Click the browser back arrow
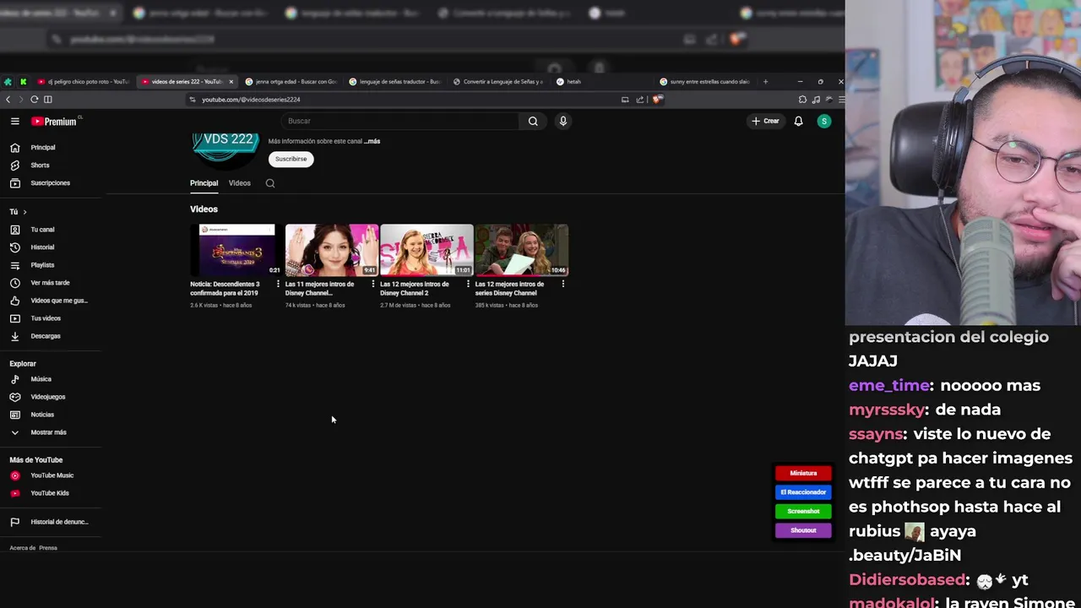This screenshot has height=608, width=1081. point(8,100)
